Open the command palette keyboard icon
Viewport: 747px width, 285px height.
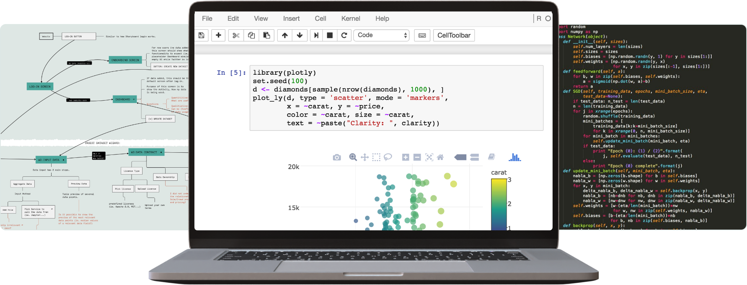(422, 35)
